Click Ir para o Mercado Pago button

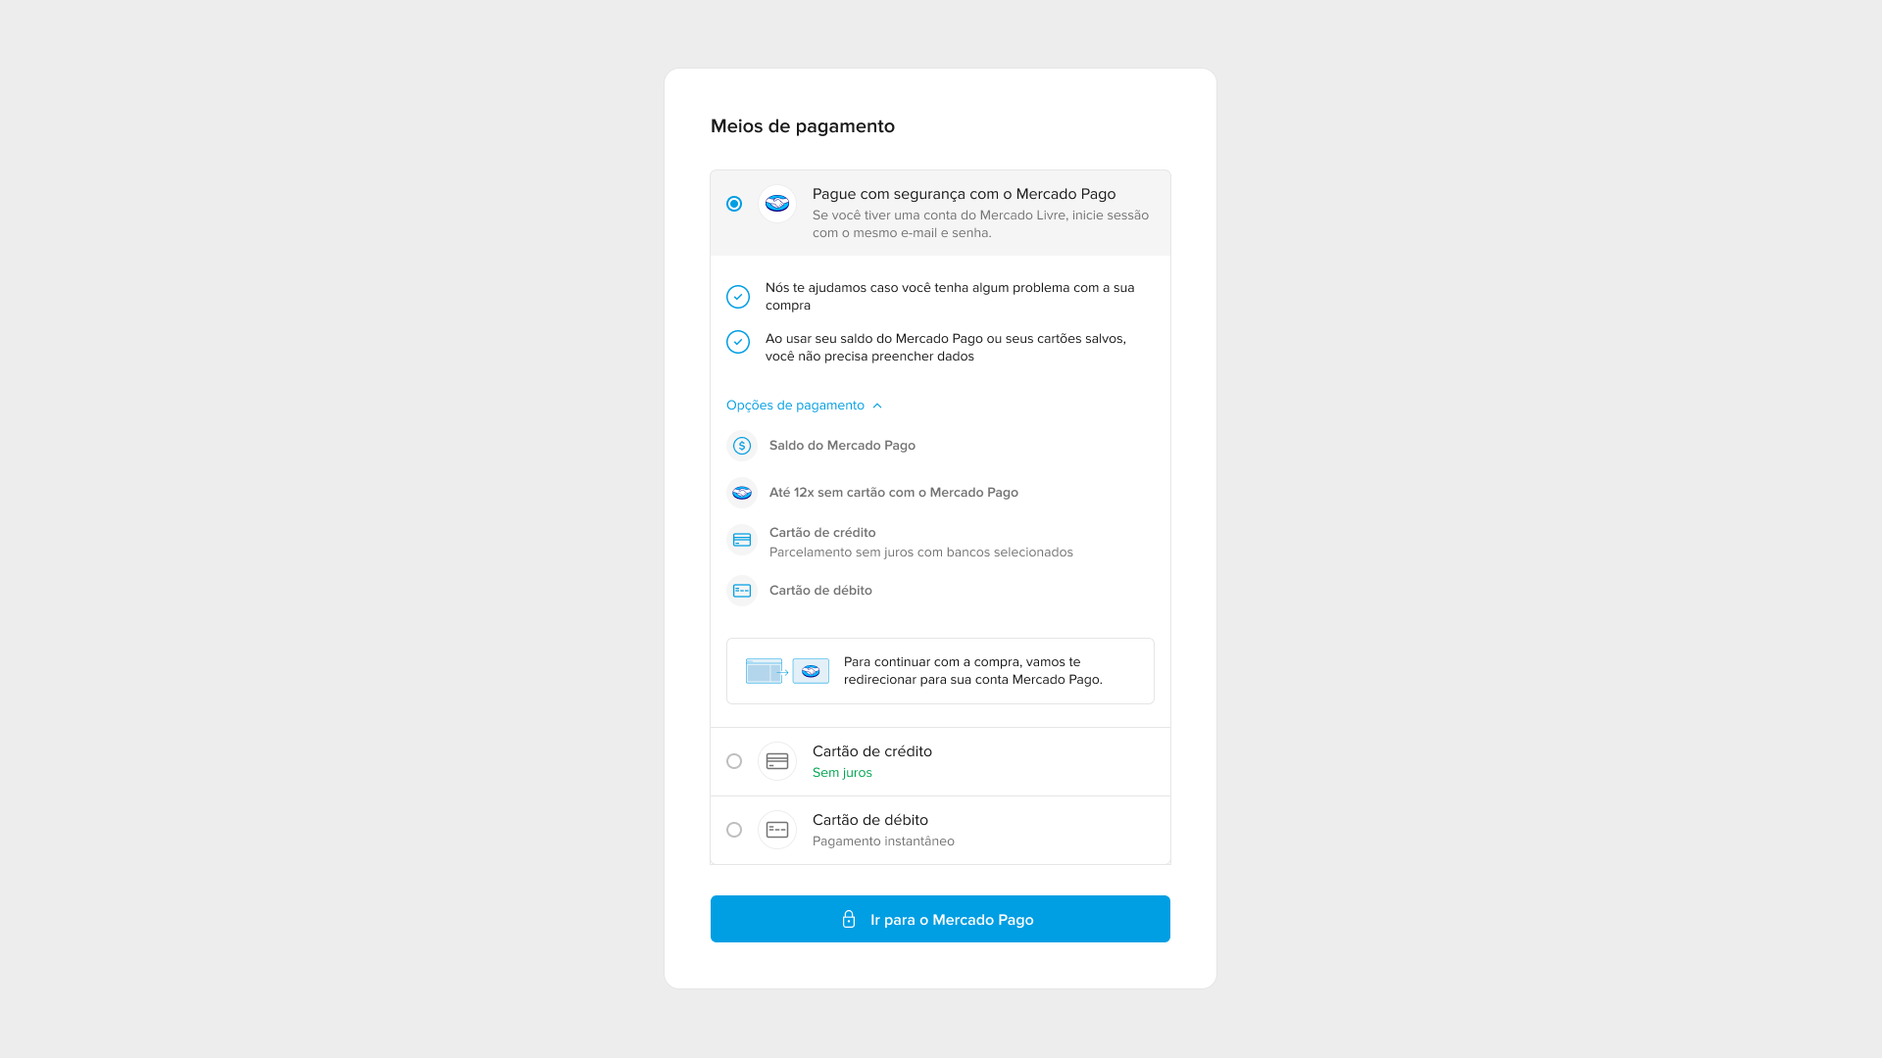[940, 919]
